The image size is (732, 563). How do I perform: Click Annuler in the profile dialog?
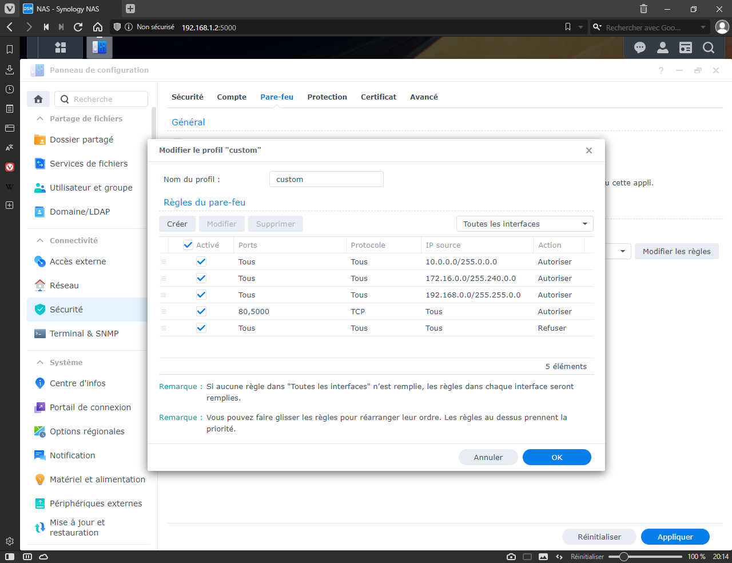(x=488, y=457)
